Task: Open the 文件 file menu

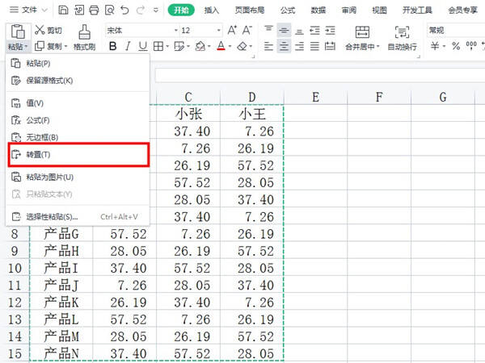Action: pos(28,10)
